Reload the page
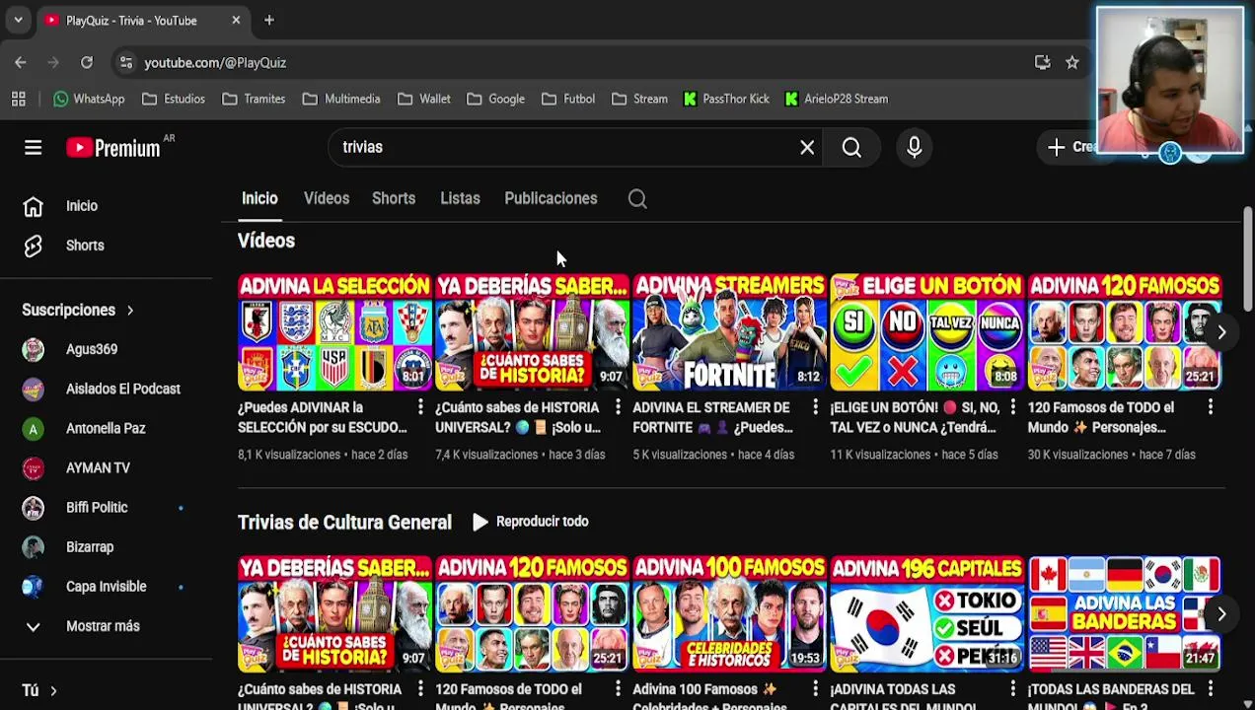Image resolution: width=1255 pixels, height=710 pixels. click(87, 62)
